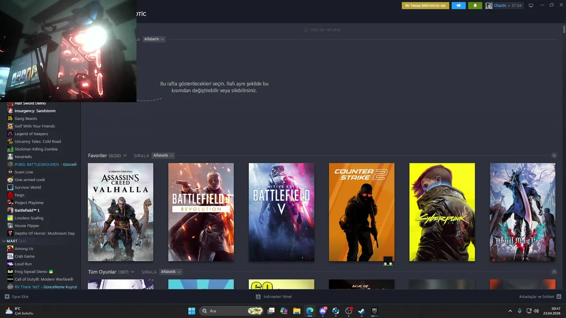Open Cyberpunk 2077 cover

pos(442,212)
